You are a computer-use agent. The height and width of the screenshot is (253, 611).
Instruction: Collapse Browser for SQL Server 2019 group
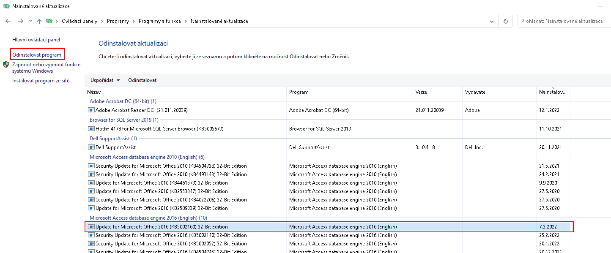click(124, 120)
